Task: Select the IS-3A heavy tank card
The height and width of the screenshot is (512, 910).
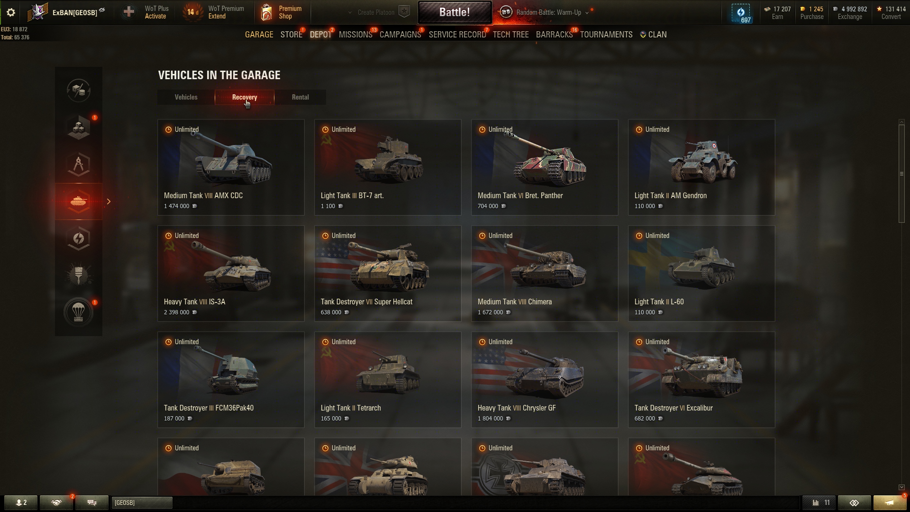Action: (x=231, y=274)
